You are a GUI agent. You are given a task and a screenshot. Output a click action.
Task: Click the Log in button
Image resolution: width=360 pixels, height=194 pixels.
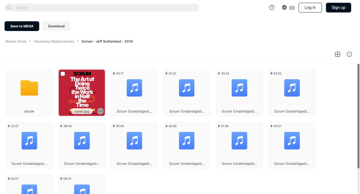coord(310,8)
